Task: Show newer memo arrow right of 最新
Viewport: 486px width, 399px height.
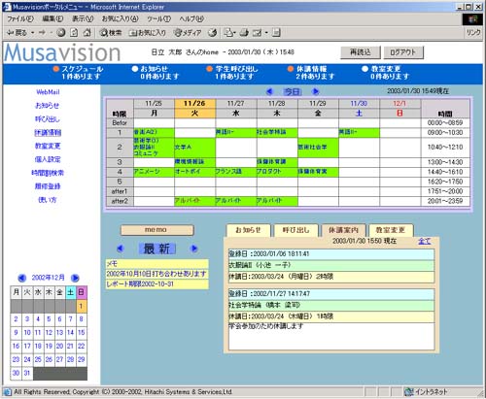Action: pyautogui.click(x=194, y=249)
